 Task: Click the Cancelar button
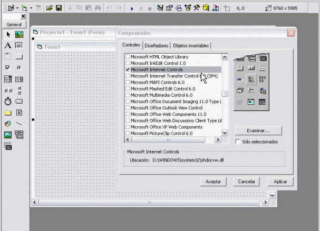(x=247, y=182)
